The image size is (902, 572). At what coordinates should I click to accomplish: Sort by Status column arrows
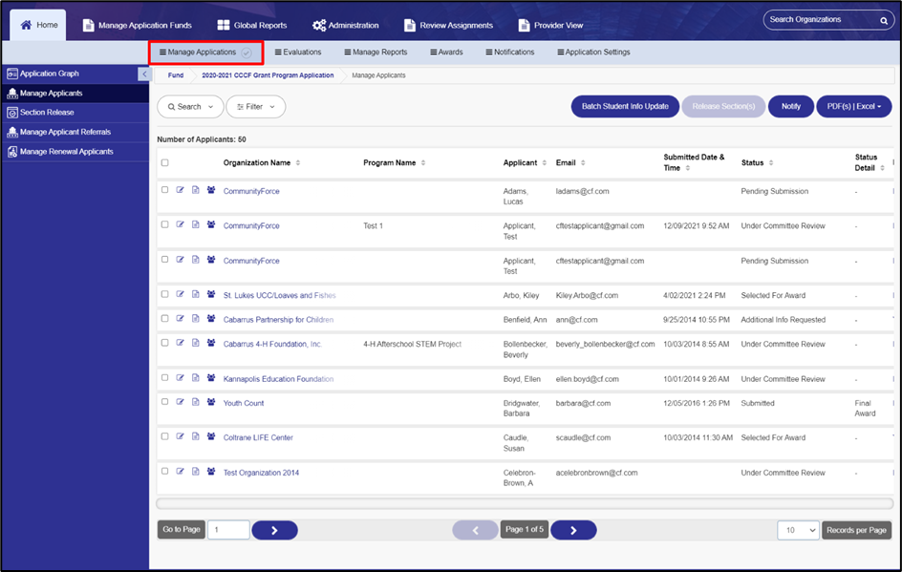tap(771, 162)
